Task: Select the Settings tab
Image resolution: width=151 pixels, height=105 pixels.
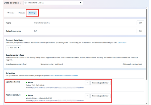Action: coord(32,13)
